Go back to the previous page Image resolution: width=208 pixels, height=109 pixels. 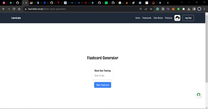[4, 9]
